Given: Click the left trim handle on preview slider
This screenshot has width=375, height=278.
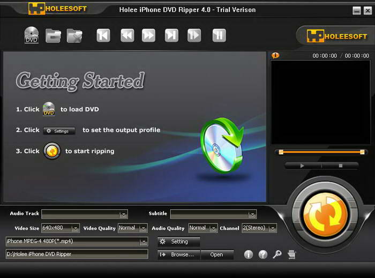Looking at the screenshot, I should pyautogui.click(x=281, y=152).
